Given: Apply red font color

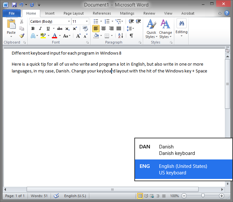Looking at the screenshot, I should point(55,36).
